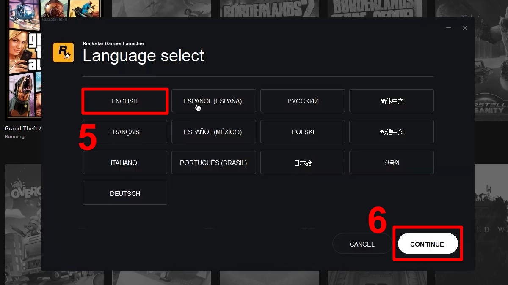Click the Rockstar Games logo icon

[63, 52]
